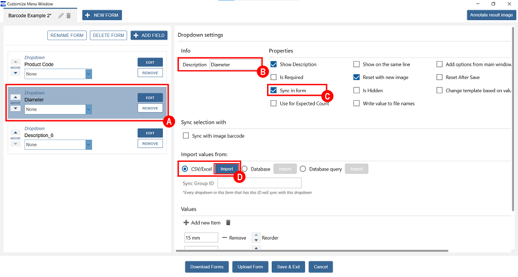Click the horizontal scrollbar in settings panel
This screenshot has width=518, height=277.
tap(311, 251)
